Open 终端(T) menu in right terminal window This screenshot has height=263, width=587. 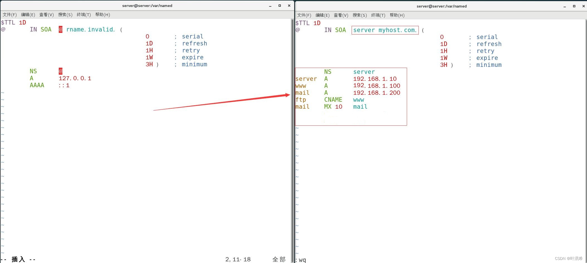[x=378, y=15]
